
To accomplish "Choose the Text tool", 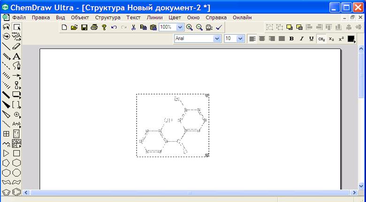I will pyautogui.click(x=16, y=56).
